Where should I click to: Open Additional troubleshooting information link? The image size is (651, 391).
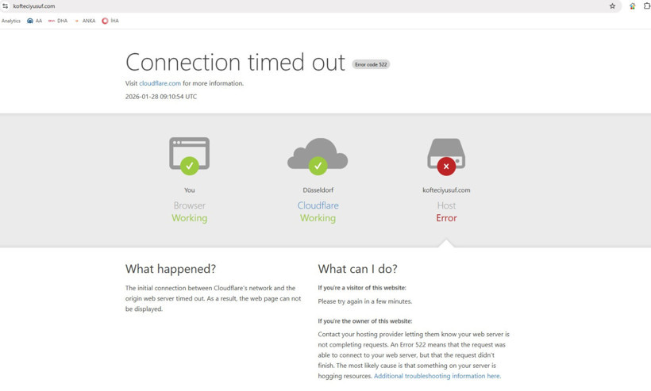[437, 376]
